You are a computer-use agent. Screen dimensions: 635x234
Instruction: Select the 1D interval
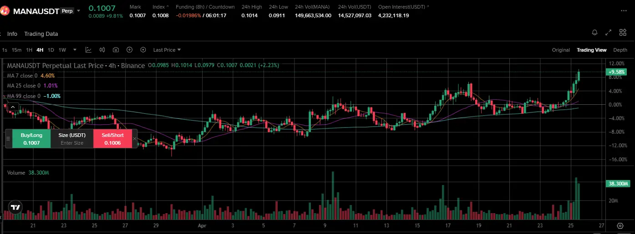pyautogui.click(x=51, y=50)
